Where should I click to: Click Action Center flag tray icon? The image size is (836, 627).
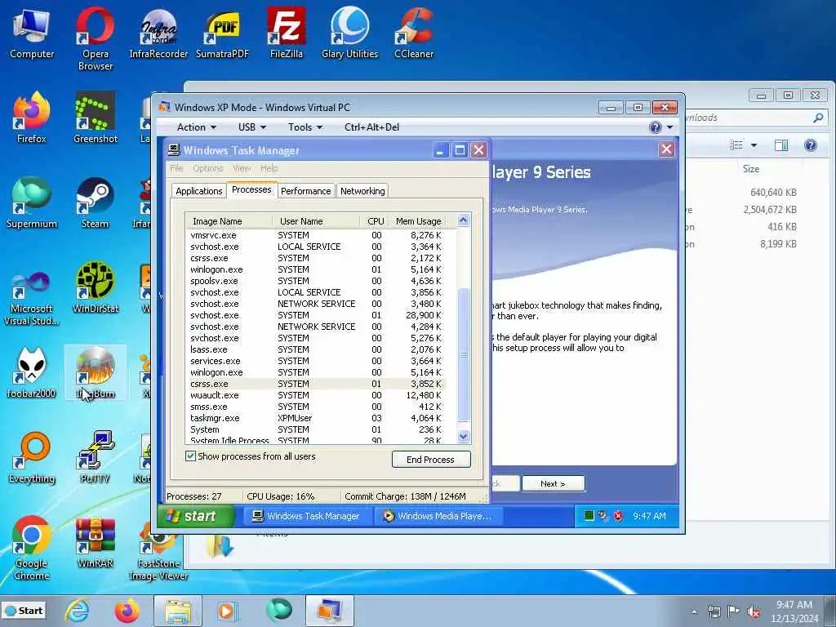tap(734, 611)
